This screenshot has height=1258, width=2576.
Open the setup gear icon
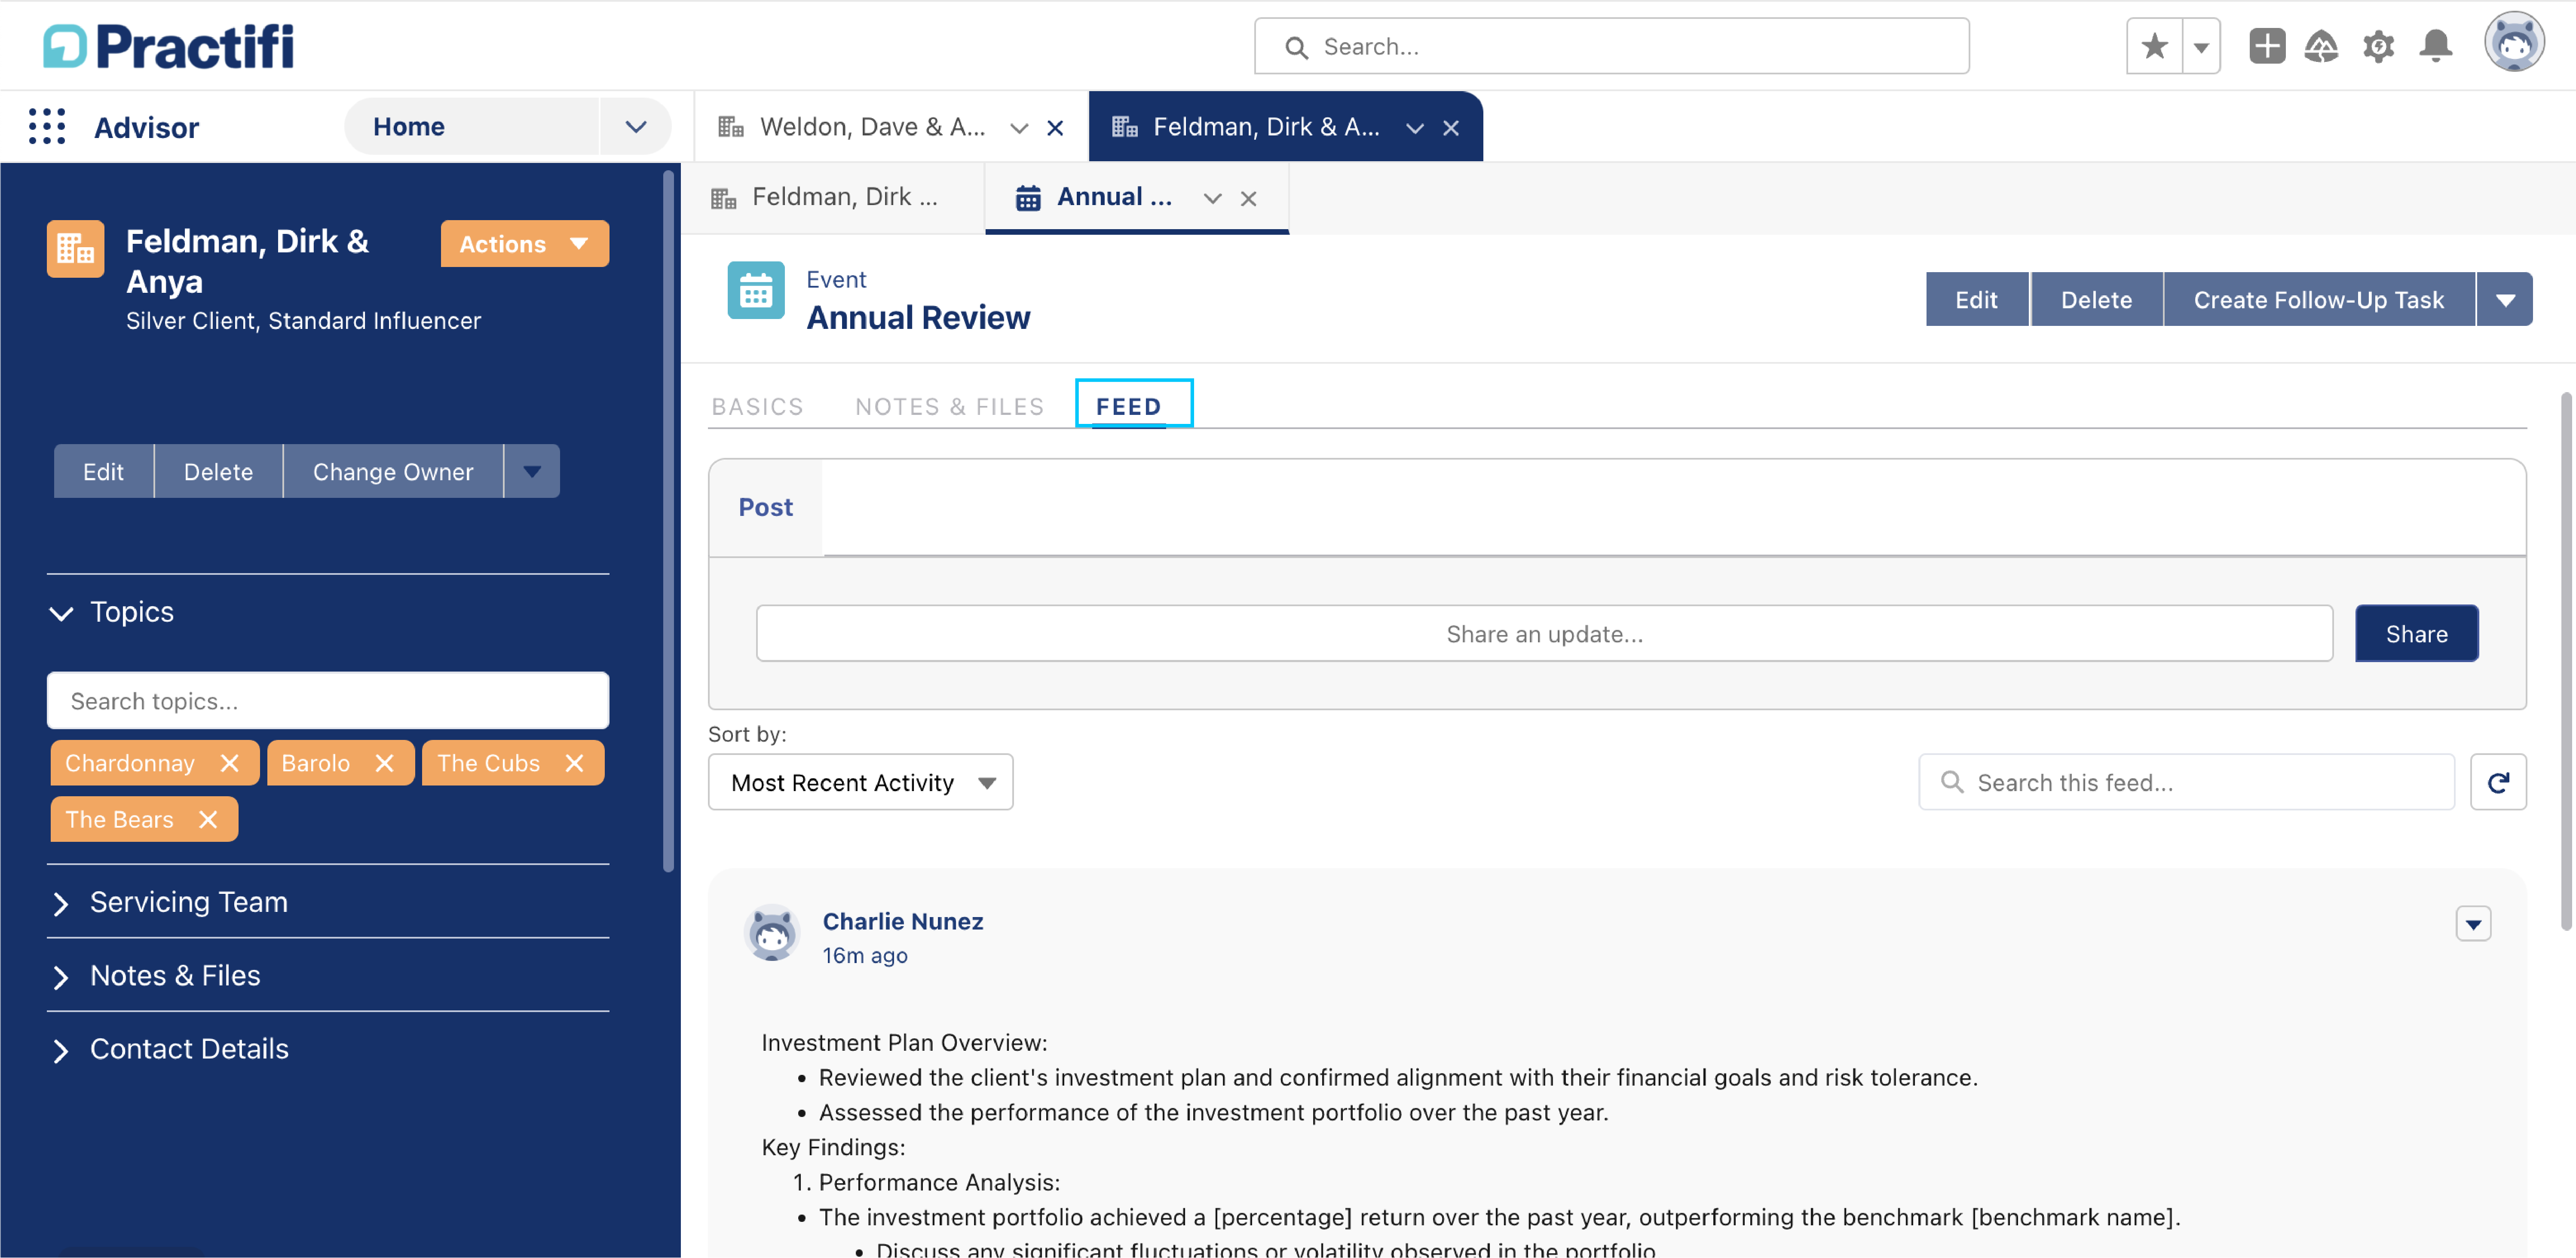coord(2378,46)
